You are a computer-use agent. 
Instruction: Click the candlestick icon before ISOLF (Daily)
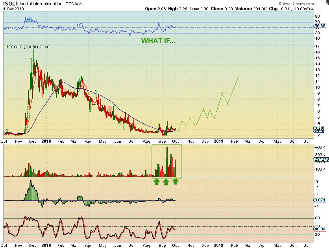(6, 47)
